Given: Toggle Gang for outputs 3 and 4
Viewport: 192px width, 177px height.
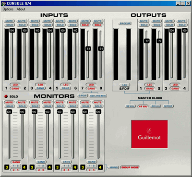Looking at the screenshot, I should coord(175,88).
